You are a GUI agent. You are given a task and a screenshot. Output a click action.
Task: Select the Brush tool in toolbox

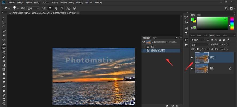tap(4, 57)
